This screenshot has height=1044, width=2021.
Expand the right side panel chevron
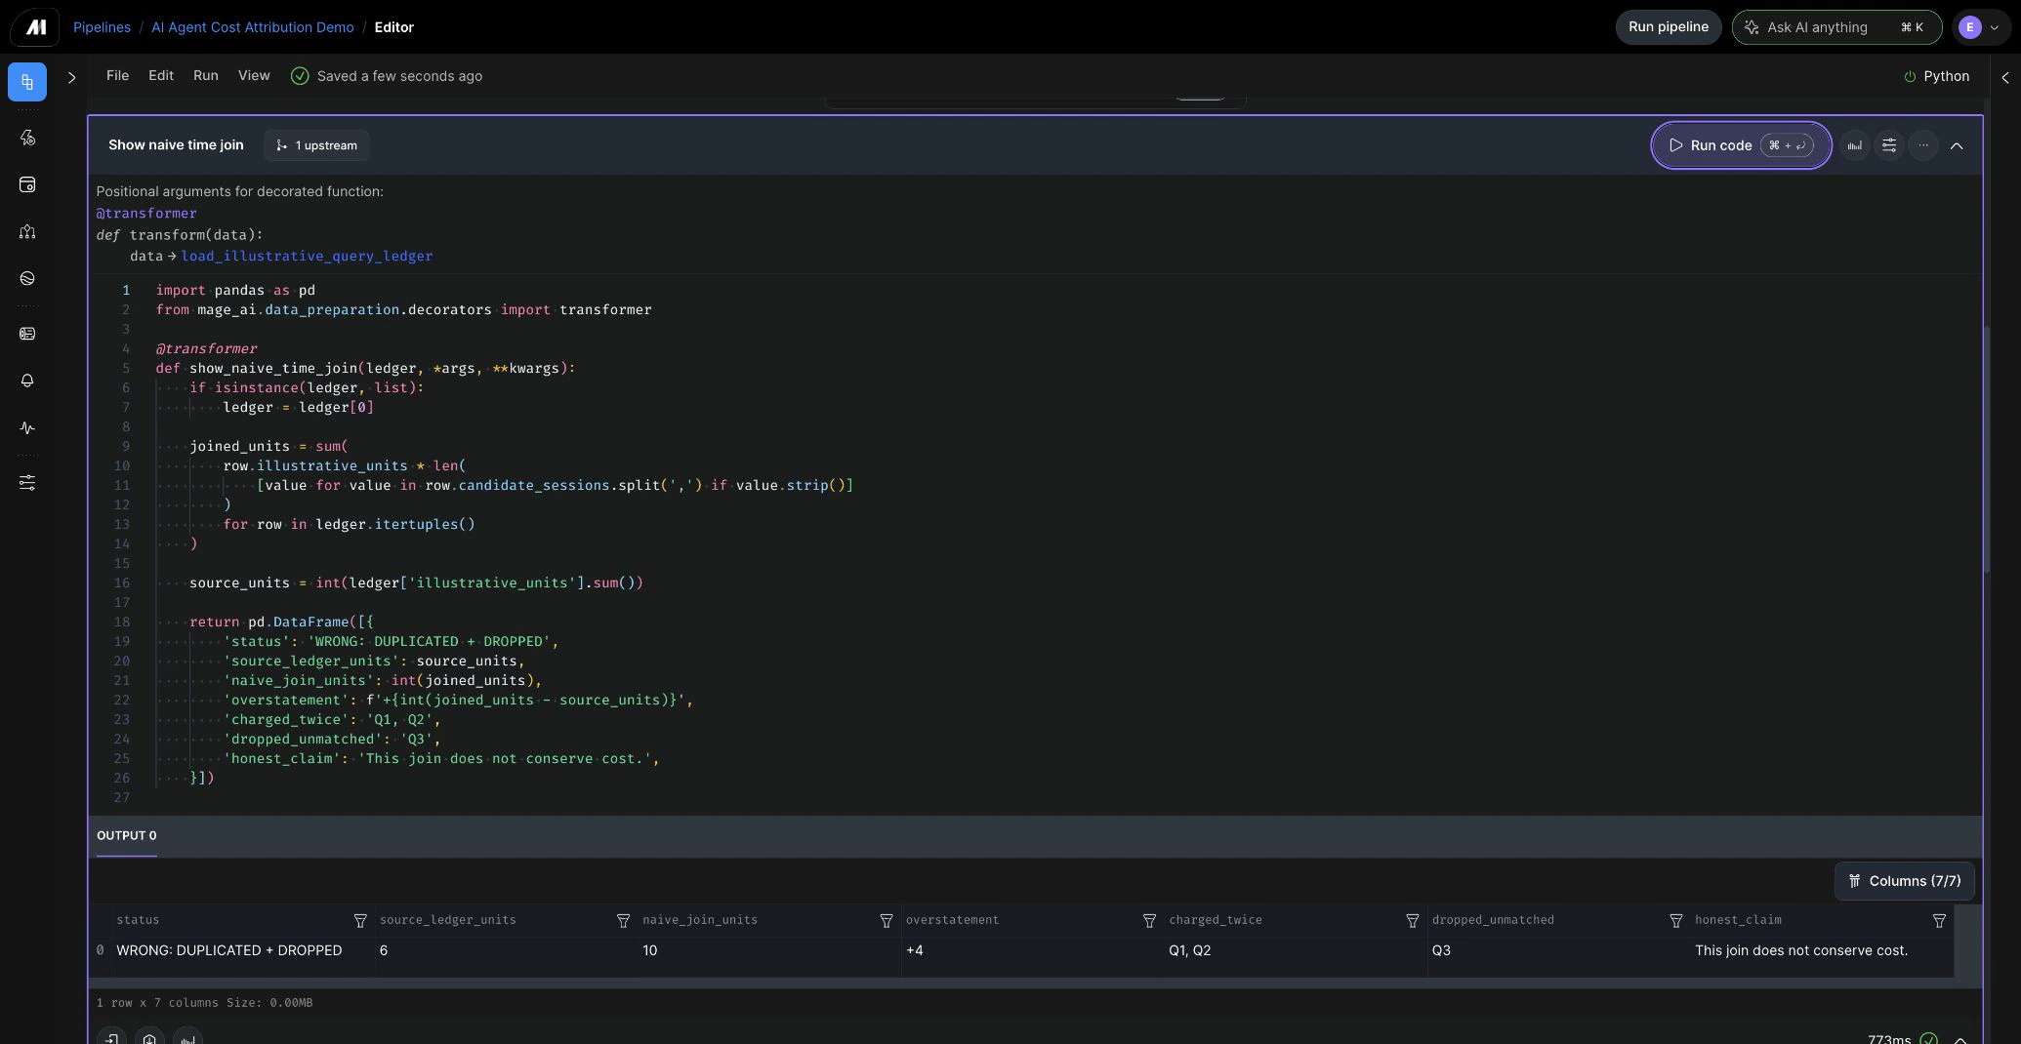[x=2005, y=77]
